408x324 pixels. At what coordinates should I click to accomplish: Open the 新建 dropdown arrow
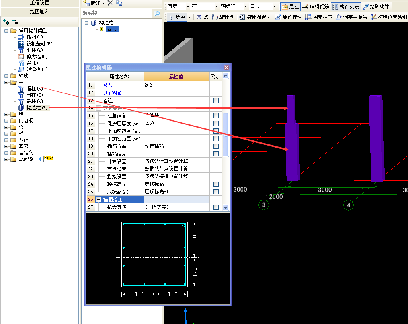pos(103,3)
